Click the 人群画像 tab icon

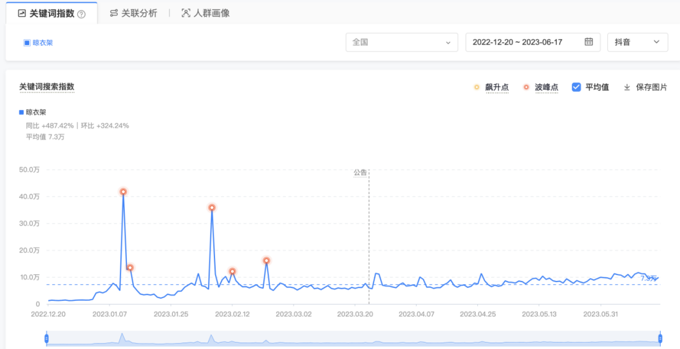click(186, 13)
